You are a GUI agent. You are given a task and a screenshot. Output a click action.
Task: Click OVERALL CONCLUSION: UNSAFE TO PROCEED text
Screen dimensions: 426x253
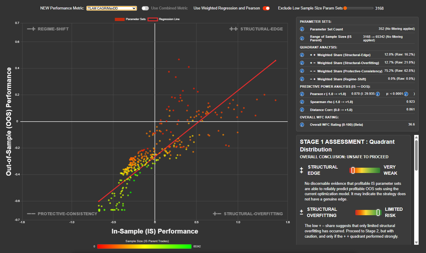click(x=344, y=157)
